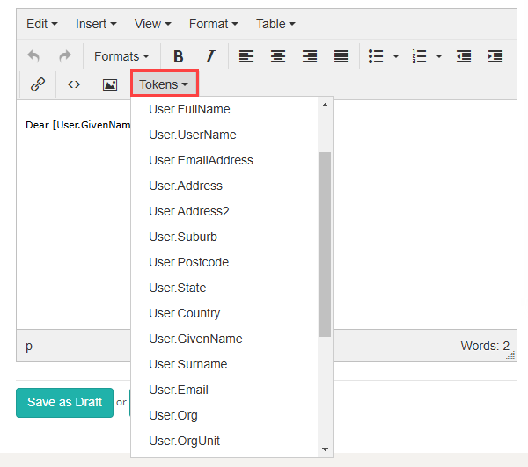Justify the paragraph text
The height and width of the screenshot is (467, 528).
coord(341,56)
